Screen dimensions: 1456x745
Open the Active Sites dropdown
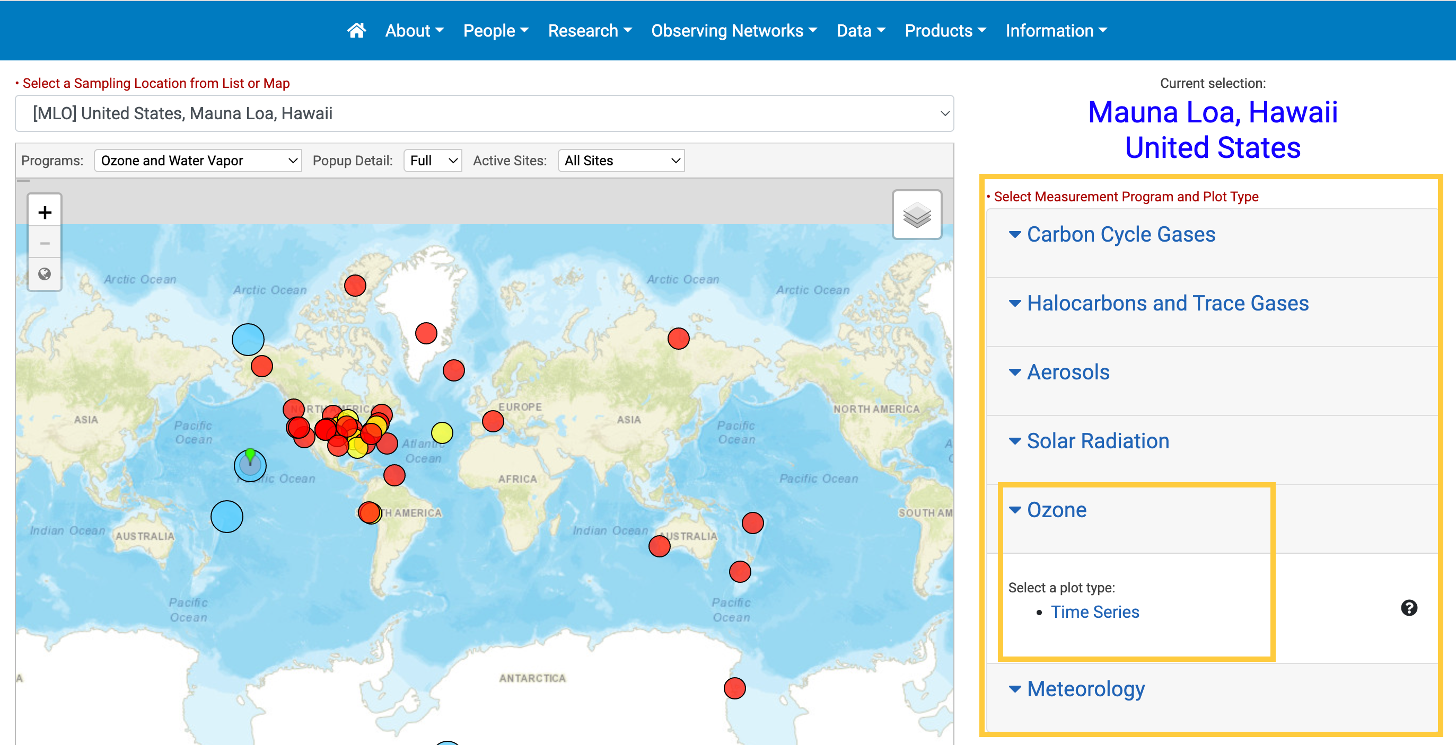[621, 161]
